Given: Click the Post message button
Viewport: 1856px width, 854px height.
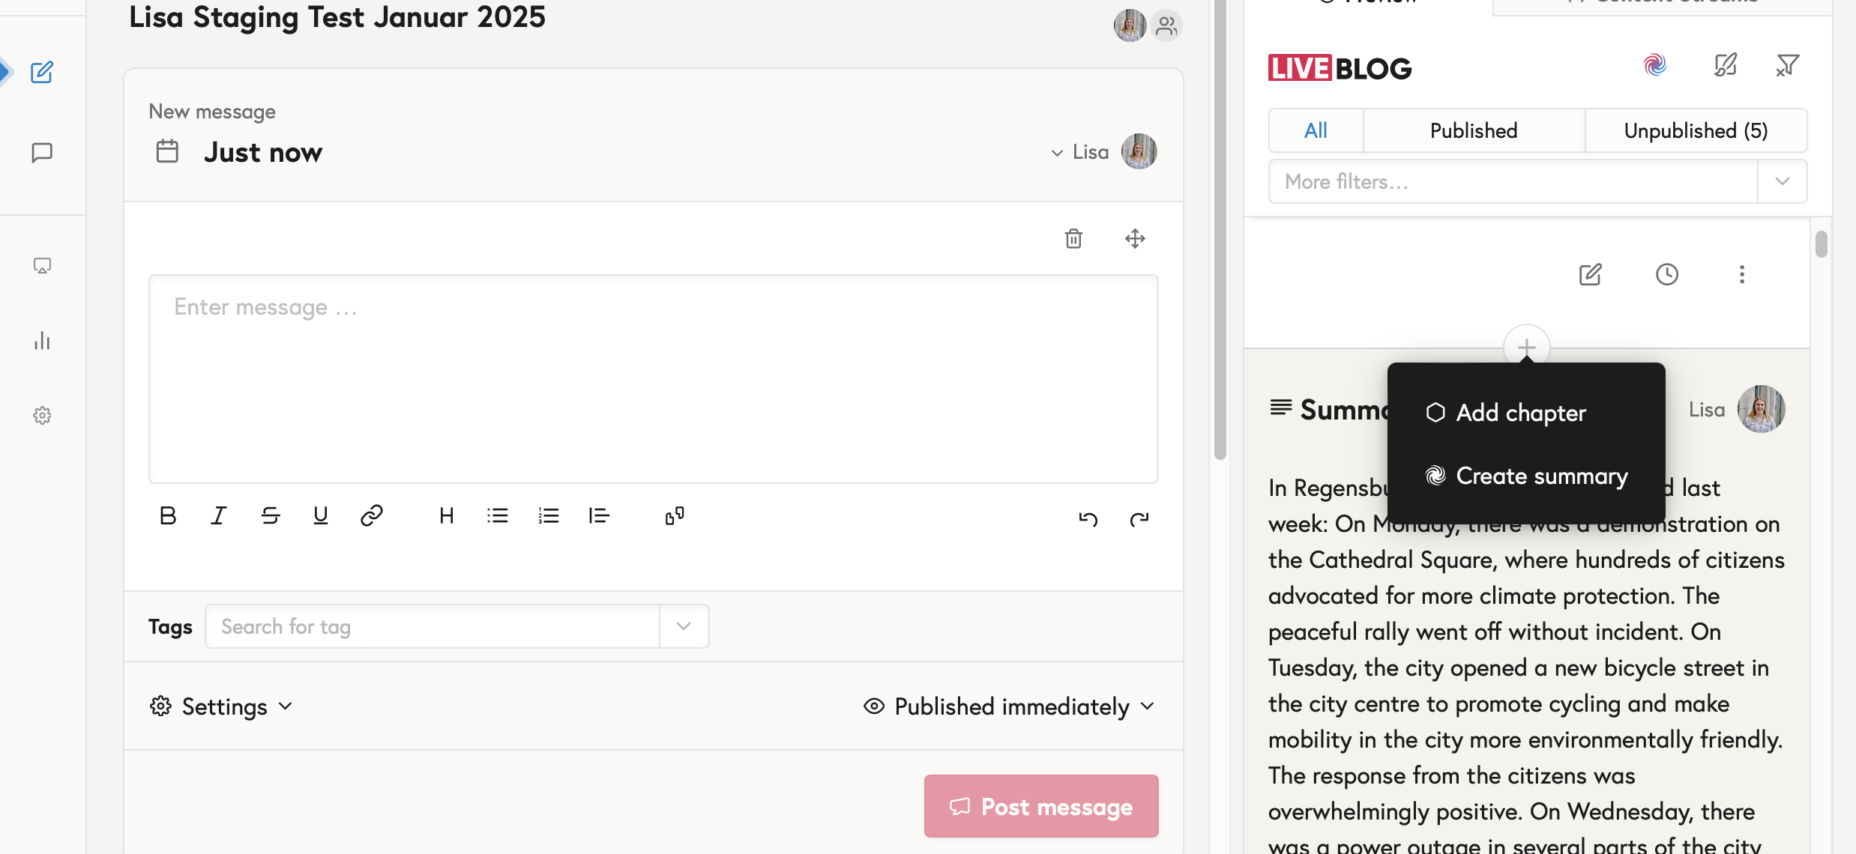Looking at the screenshot, I should click(1041, 807).
